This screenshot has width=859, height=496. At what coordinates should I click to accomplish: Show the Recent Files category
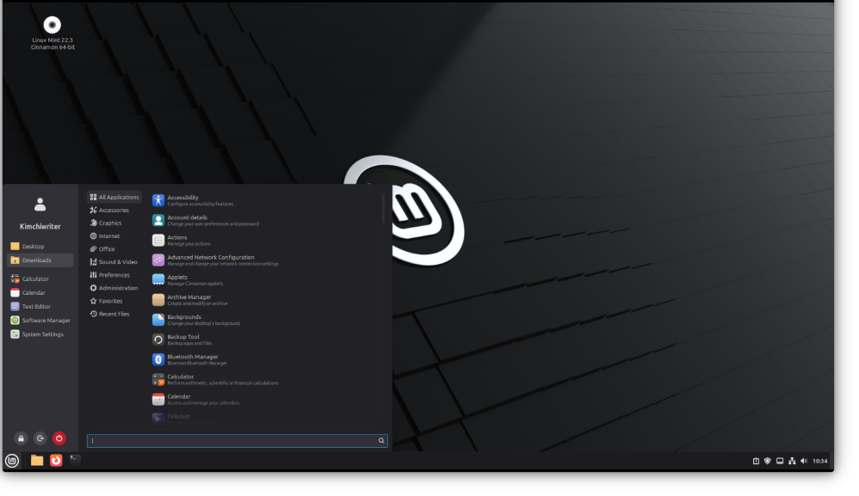point(114,314)
